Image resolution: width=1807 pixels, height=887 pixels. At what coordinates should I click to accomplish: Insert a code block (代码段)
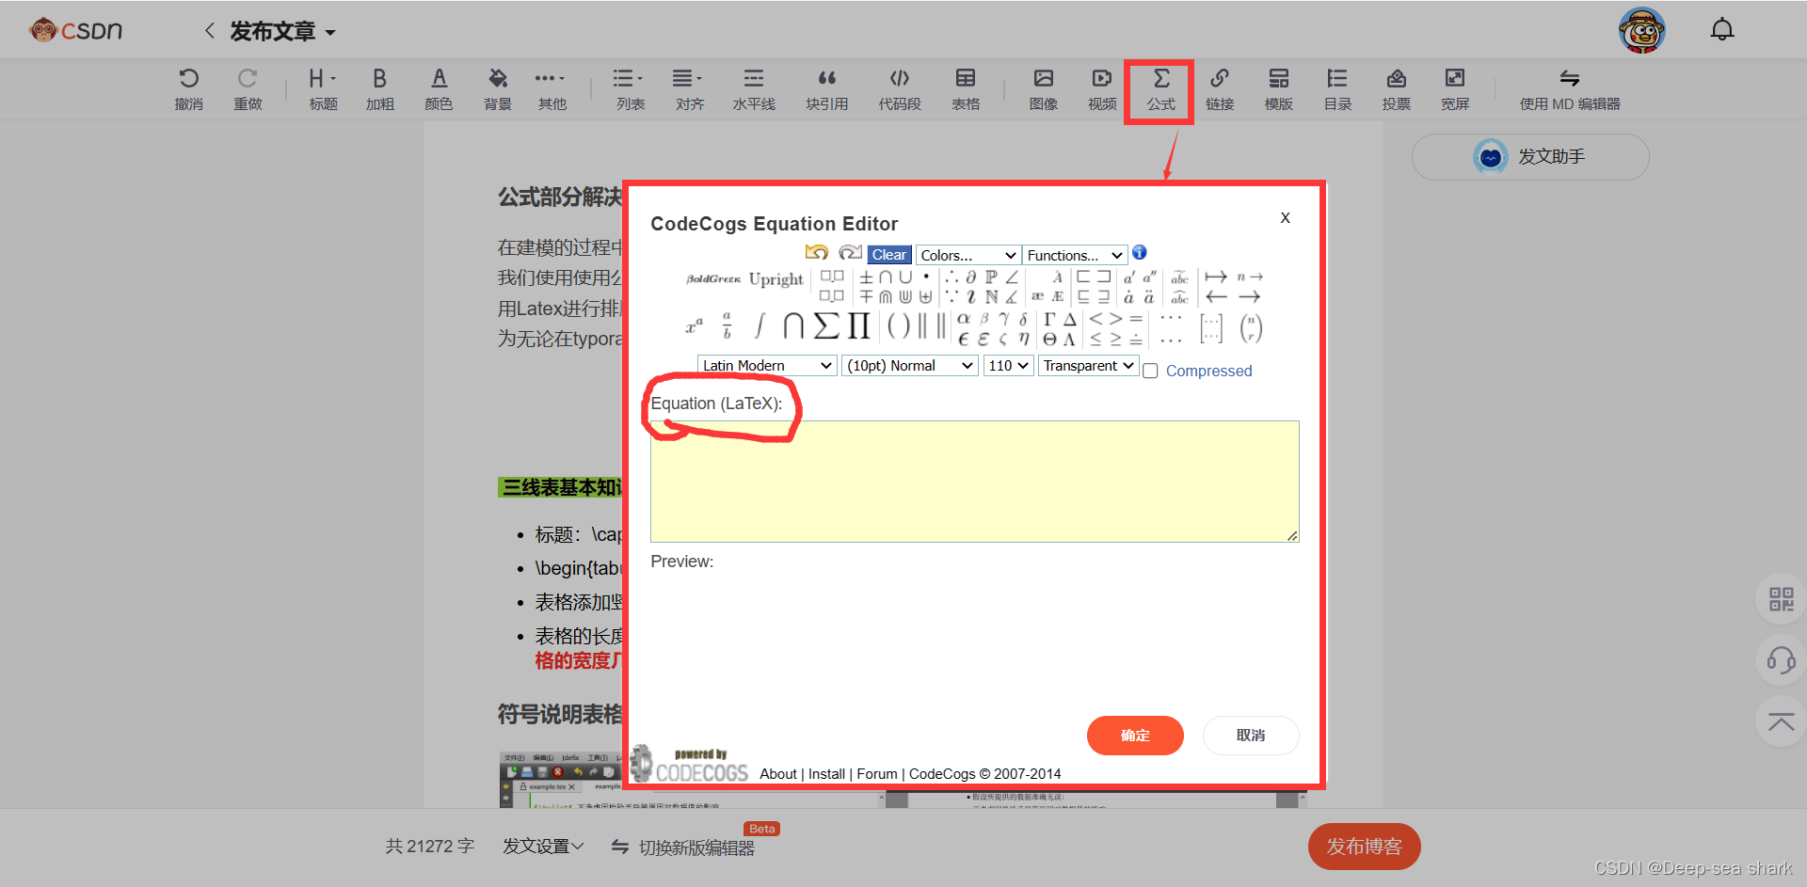point(900,89)
